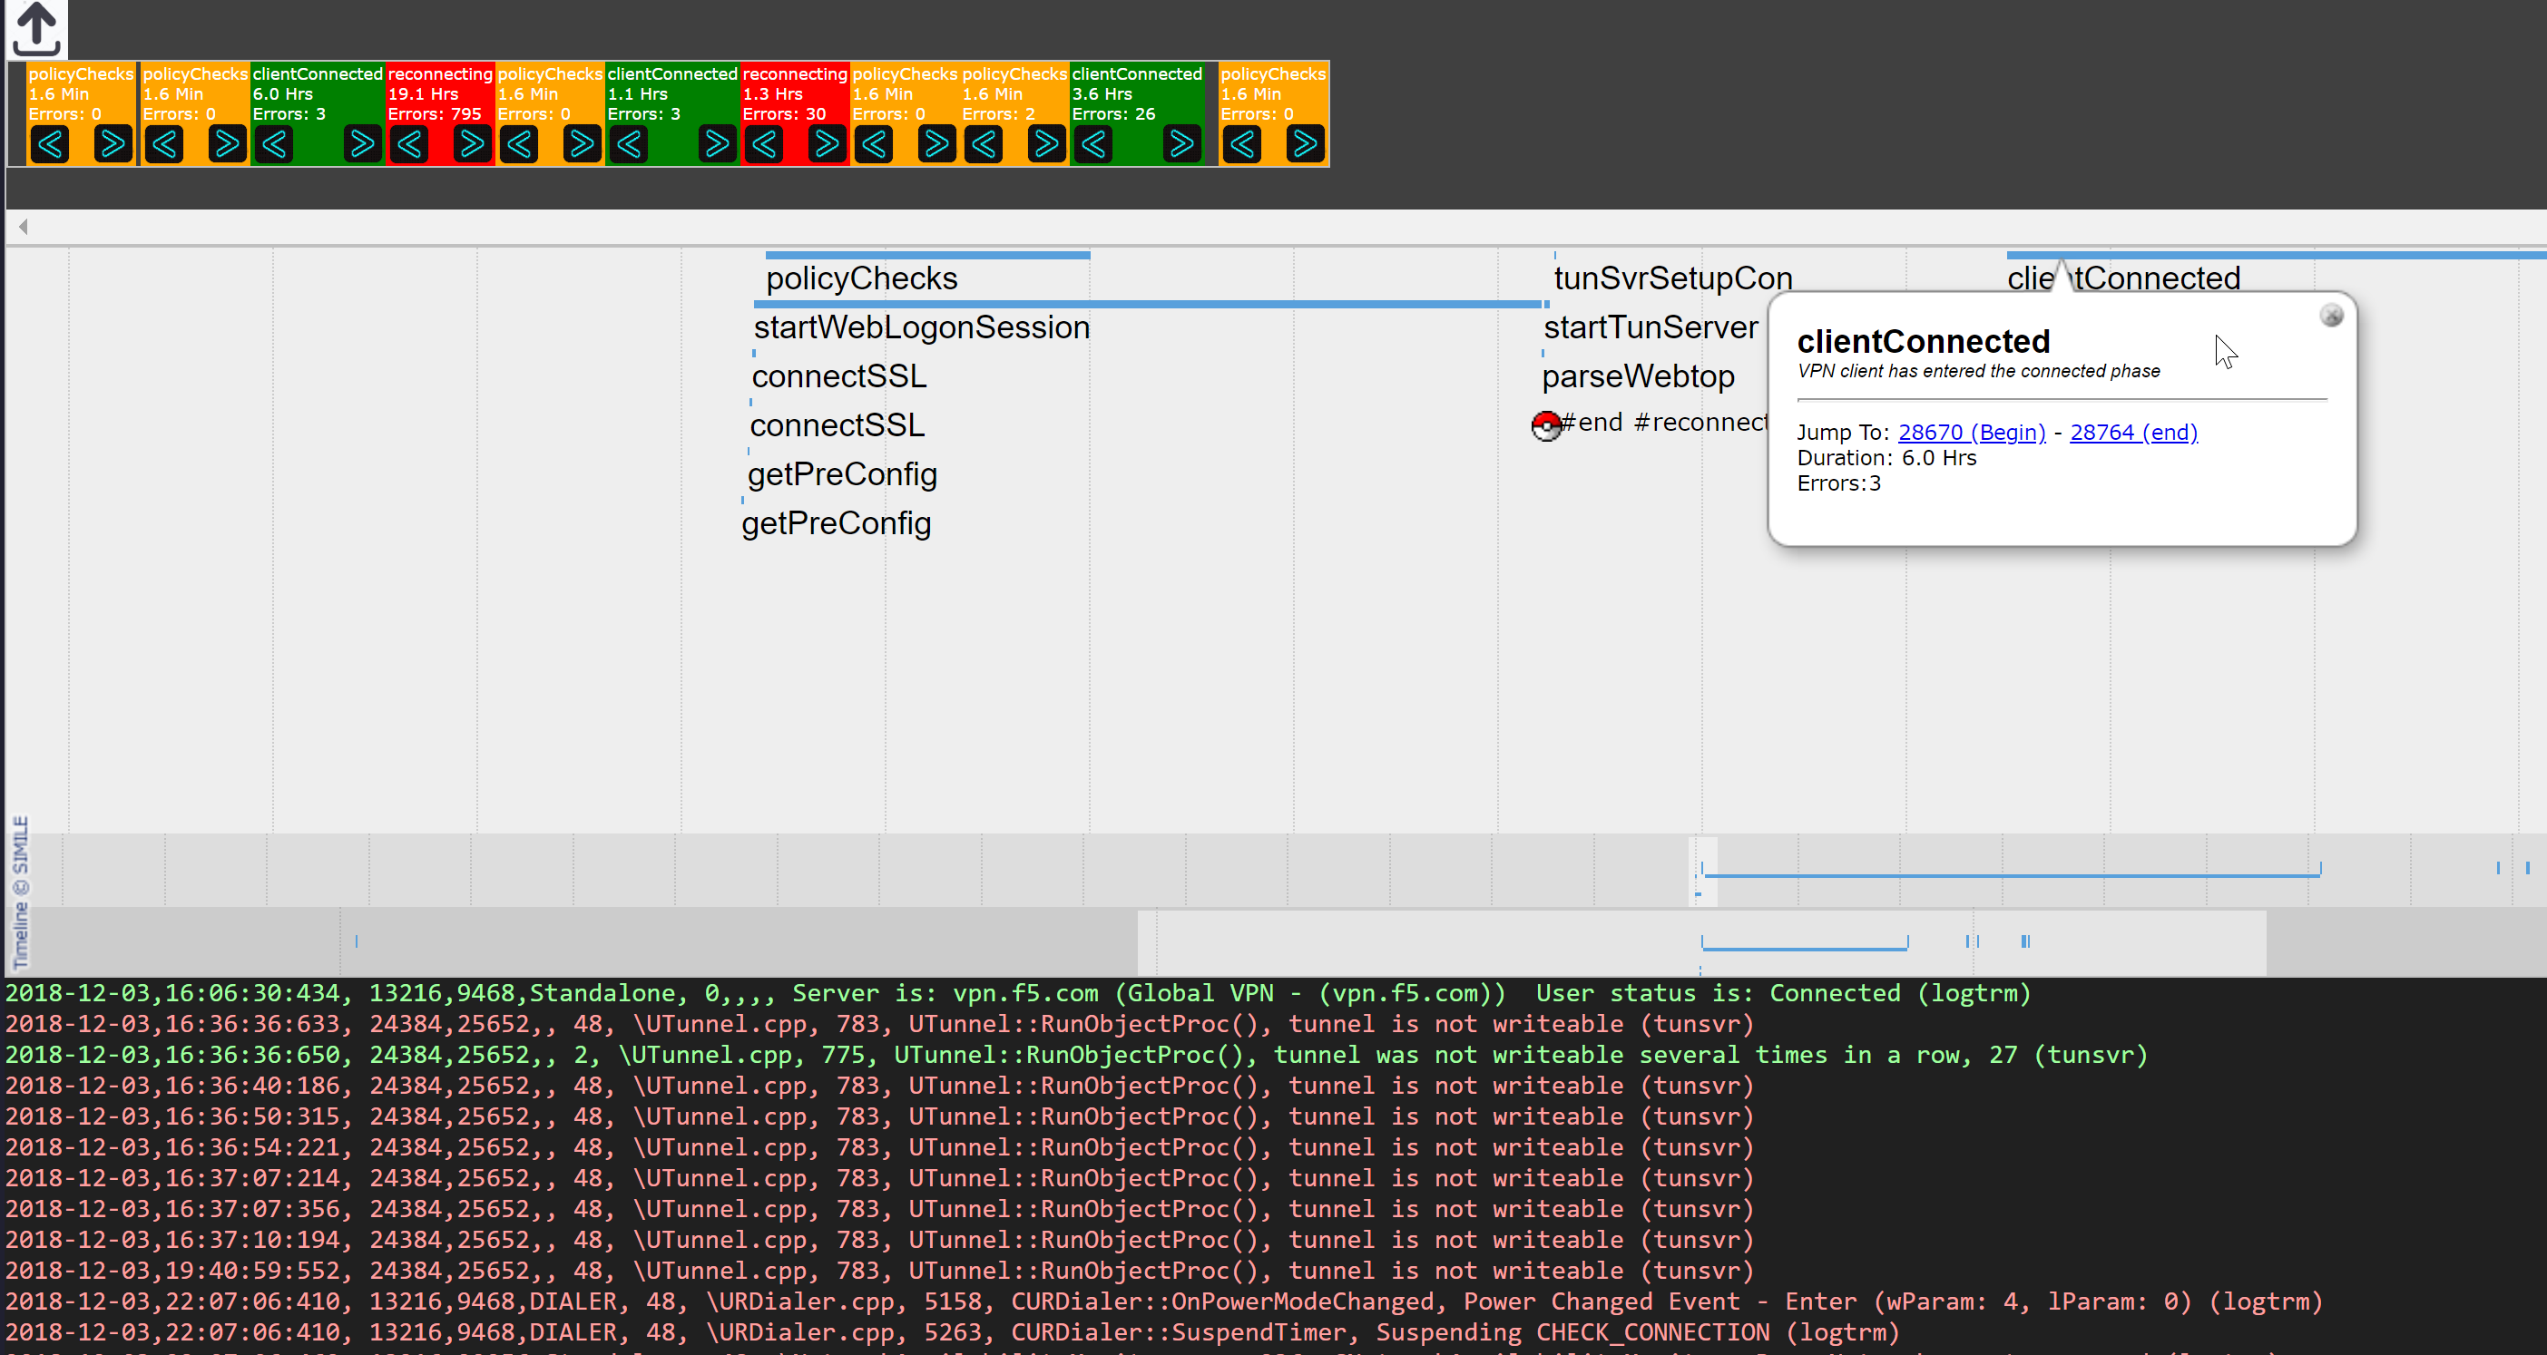
Task: Click previous arrow in 1.1 Hrs clientConnected block
Action: 629,145
